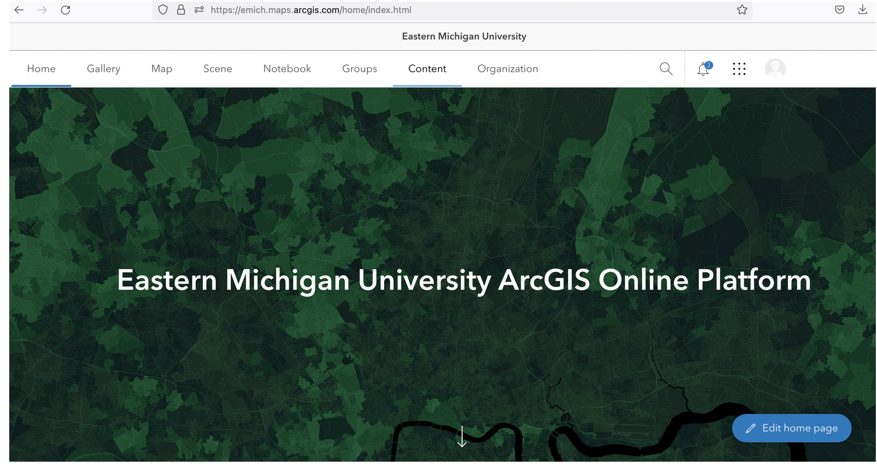Click the downward scroll arrow on banner
Screen dimensions: 877x464
tap(462, 436)
